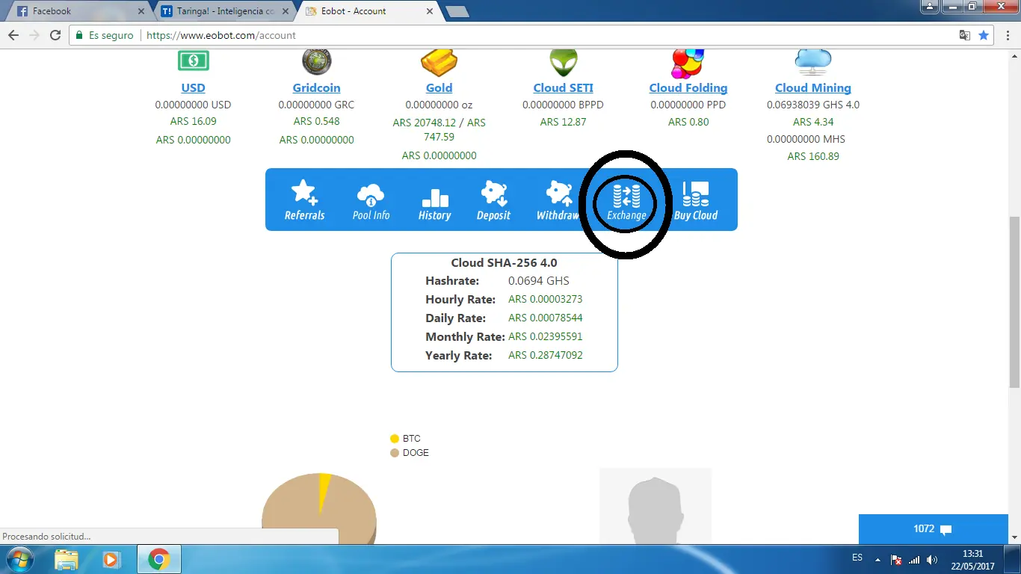This screenshot has width=1021, height=574.
Task: Click the DOGE tan legend swatch
Action: (395, 453)
